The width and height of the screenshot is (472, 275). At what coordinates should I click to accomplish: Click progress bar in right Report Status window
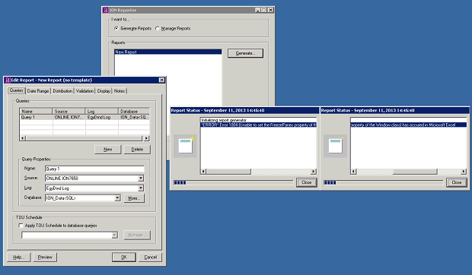coord(383,182)
